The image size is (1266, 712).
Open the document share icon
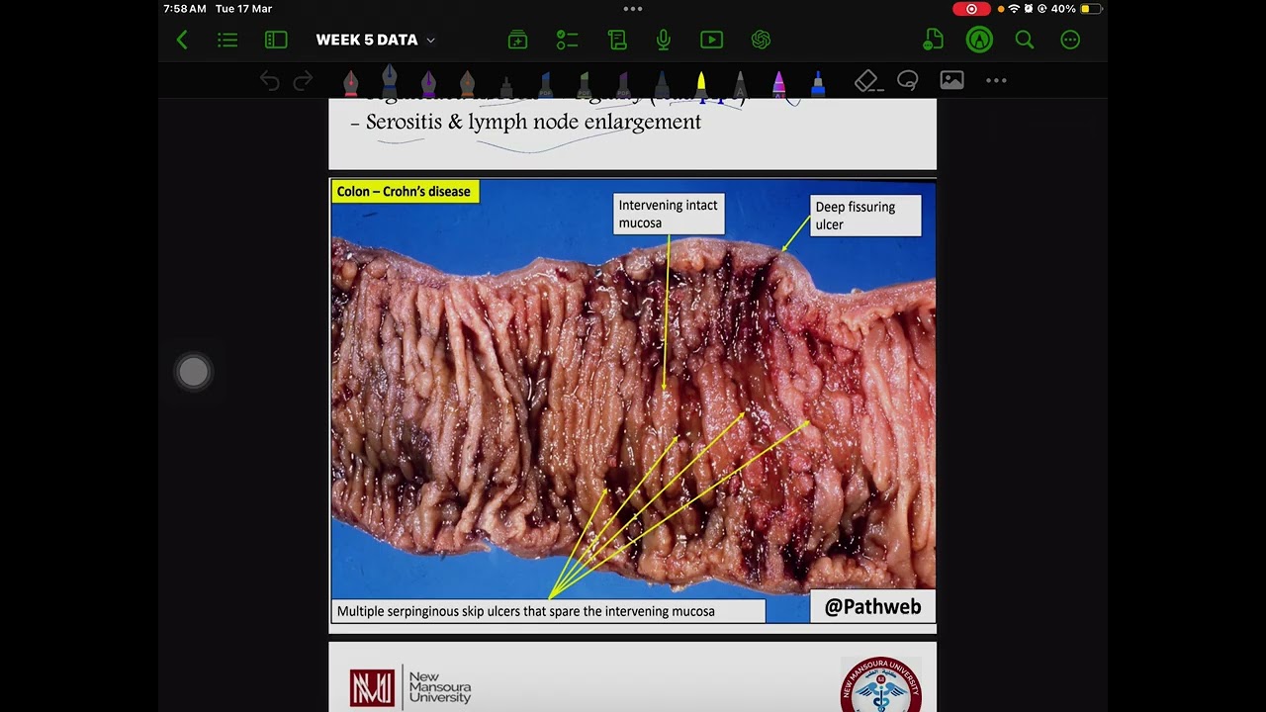coord(933,40)
